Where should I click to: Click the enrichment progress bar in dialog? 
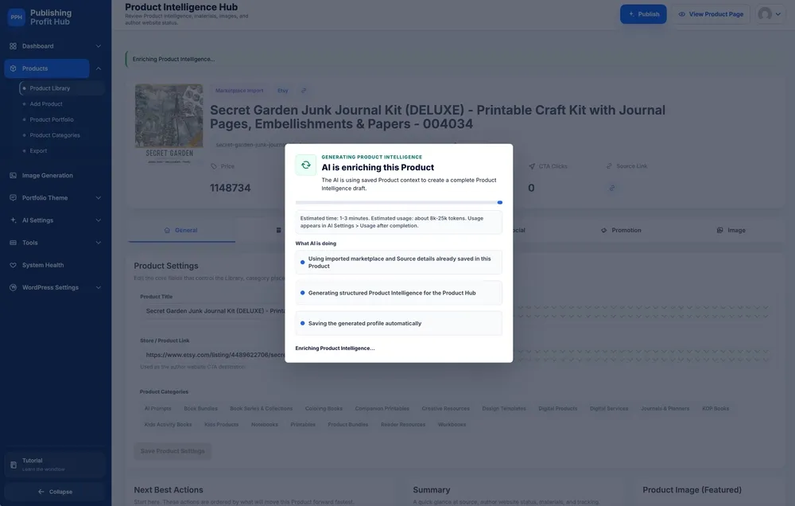pos(399,203)
